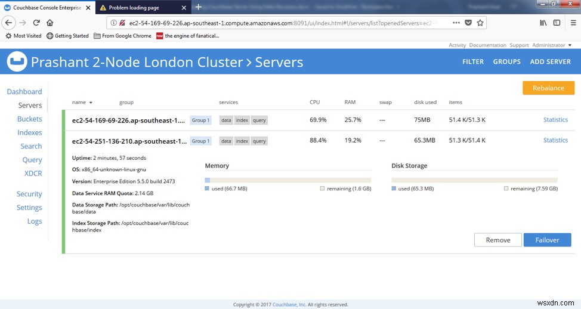Click data service tag on second server
581x309 pixels.
pyautogui.click(x=226, y=141)
